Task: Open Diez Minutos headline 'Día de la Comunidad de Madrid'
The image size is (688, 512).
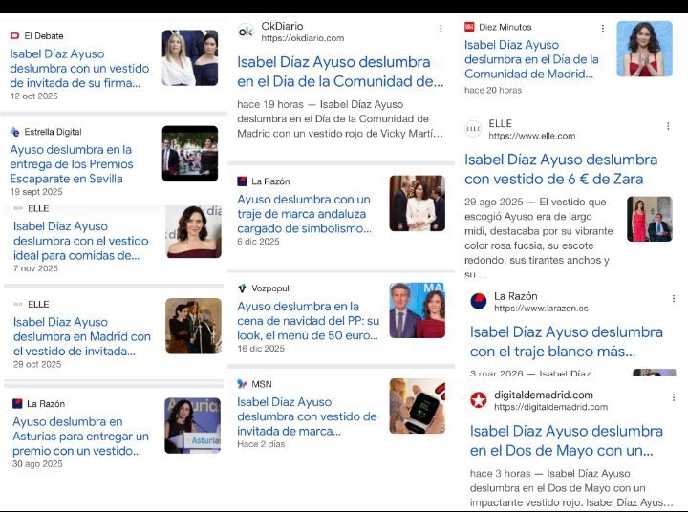Action: pos(531,59)
